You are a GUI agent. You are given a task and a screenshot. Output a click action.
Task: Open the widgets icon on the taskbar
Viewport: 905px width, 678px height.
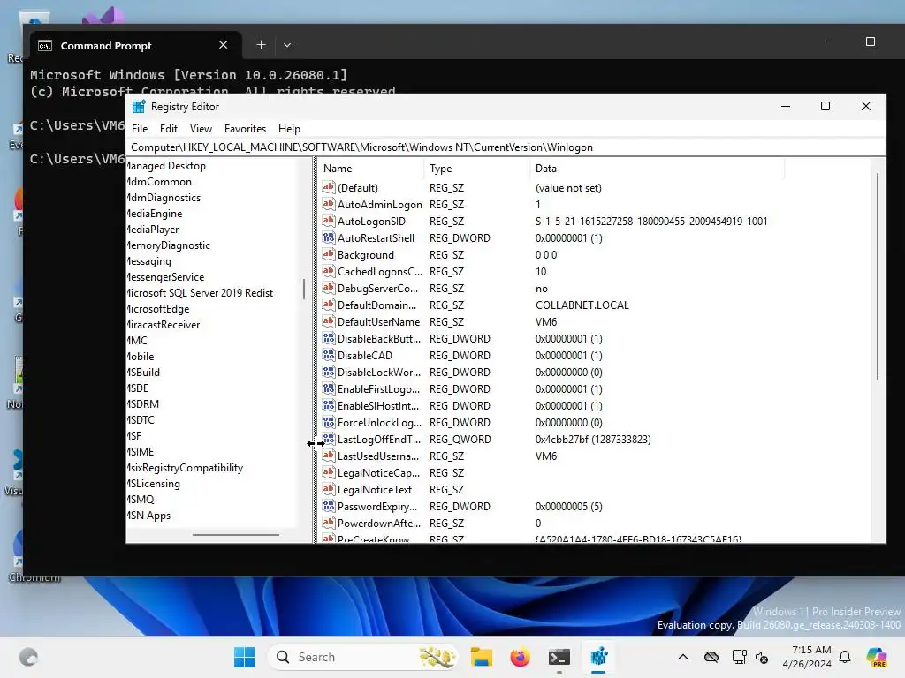pos(28,657)
